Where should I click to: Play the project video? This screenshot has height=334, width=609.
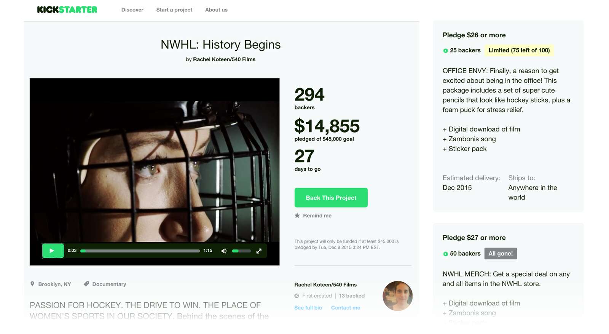click(53, 251)
